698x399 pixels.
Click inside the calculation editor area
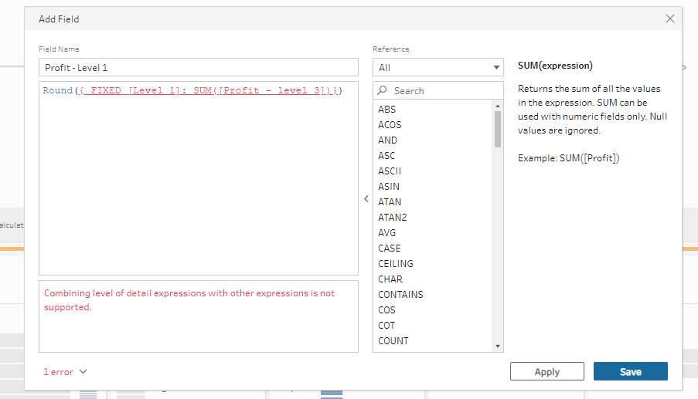pyautogui.click(x=199, y=178)
